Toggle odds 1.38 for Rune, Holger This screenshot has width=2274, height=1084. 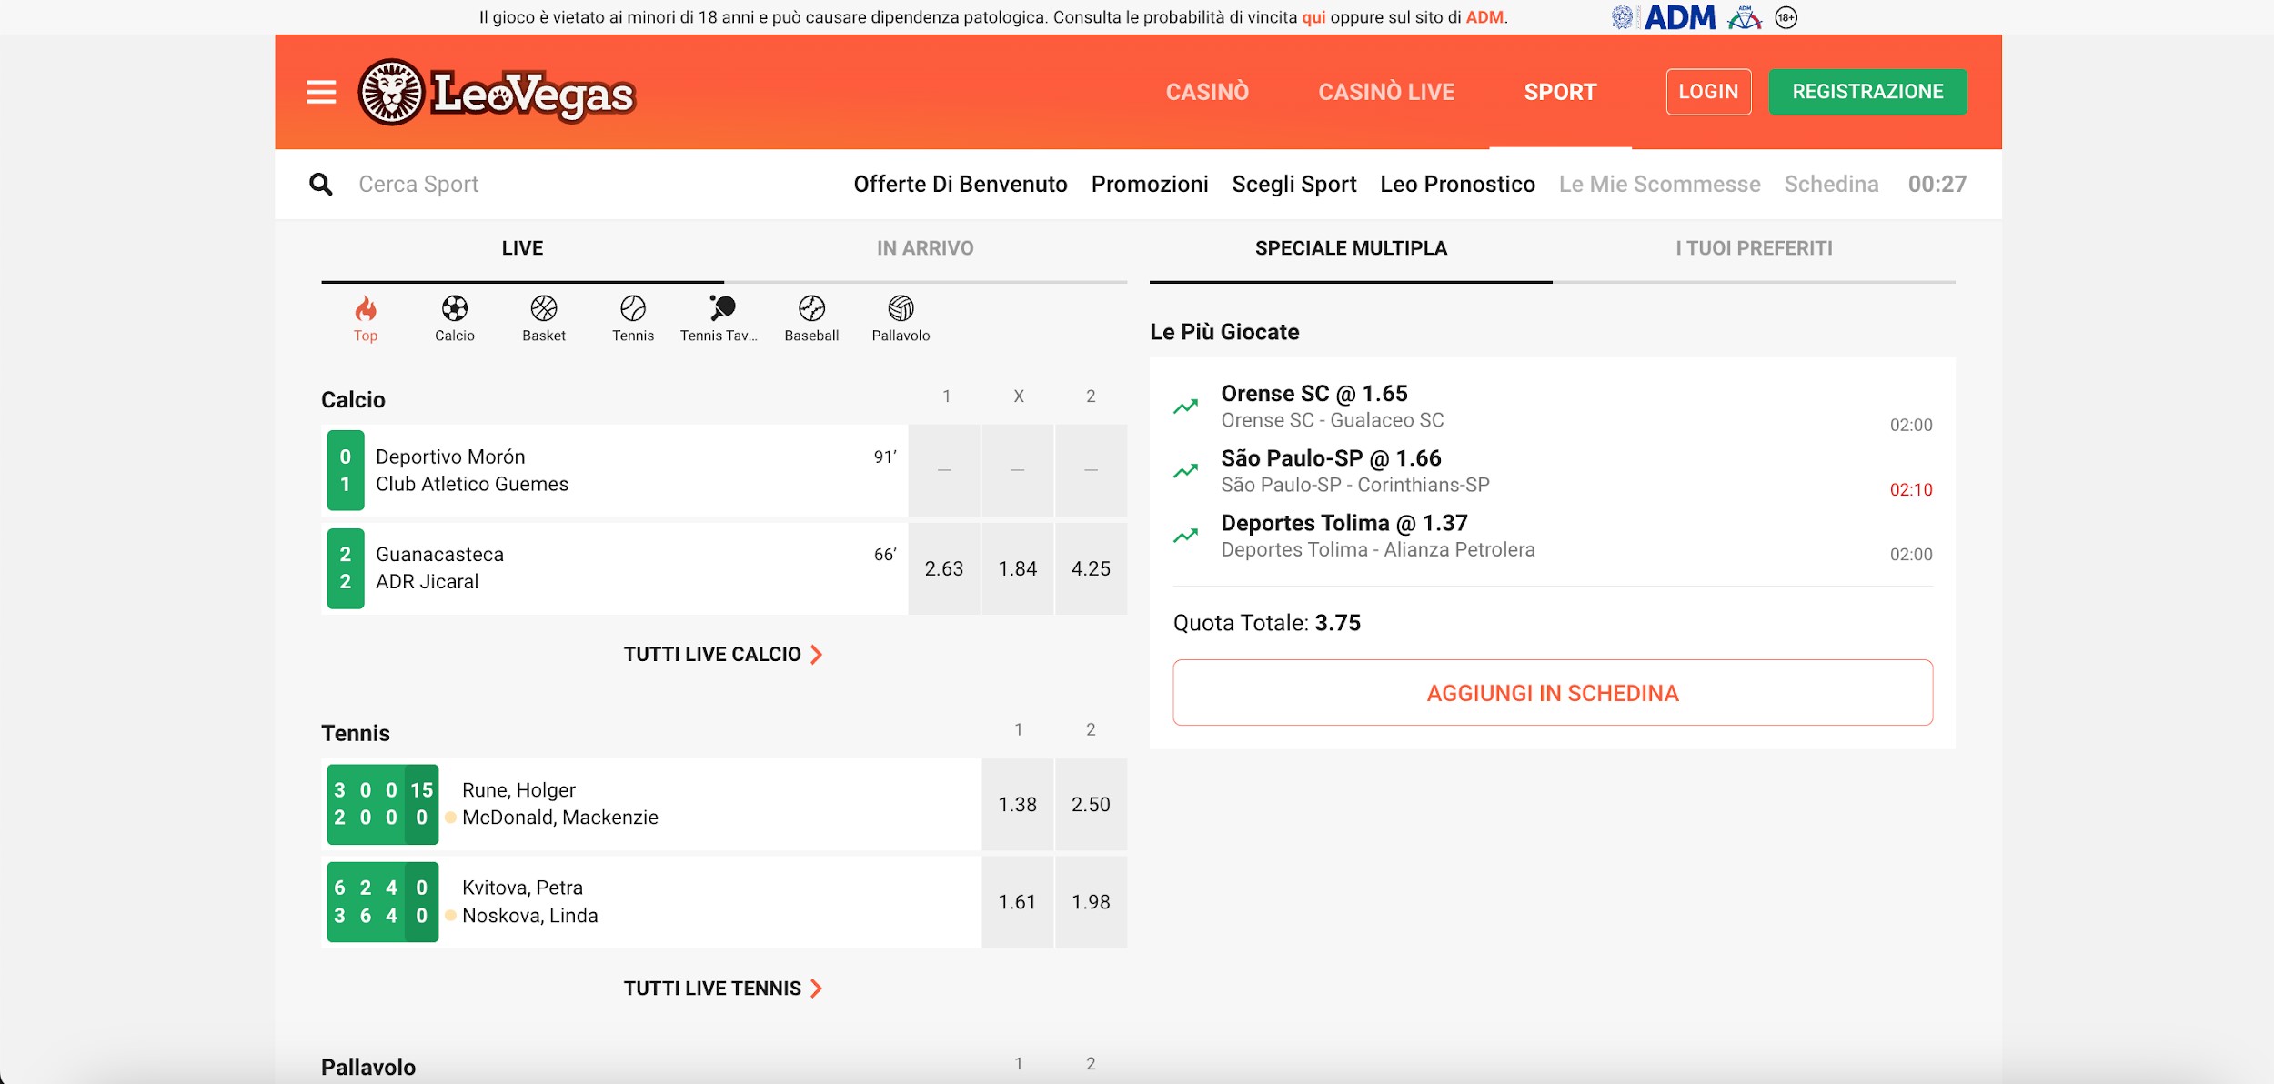1017,805
